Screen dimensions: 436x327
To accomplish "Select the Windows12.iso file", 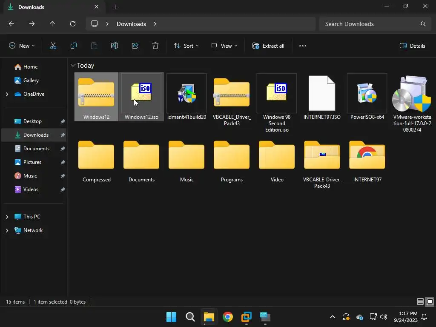I will (141, 97).
